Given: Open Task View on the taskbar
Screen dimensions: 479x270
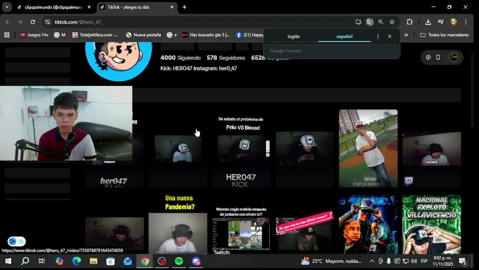Looking at the screenshot, I should [x=42, y=261].
